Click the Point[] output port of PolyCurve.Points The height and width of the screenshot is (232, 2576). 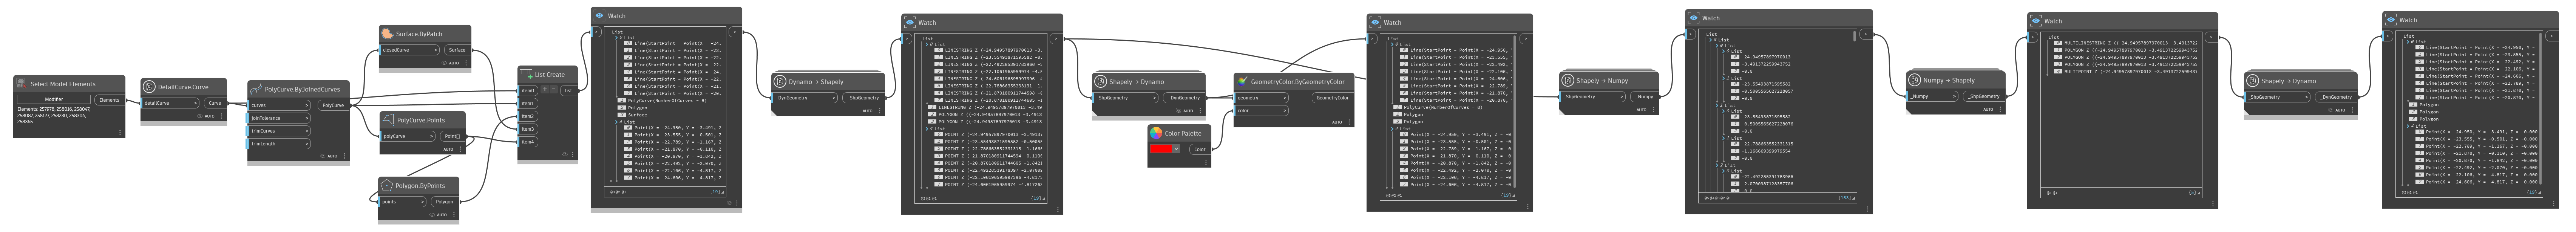pos(452,136)
